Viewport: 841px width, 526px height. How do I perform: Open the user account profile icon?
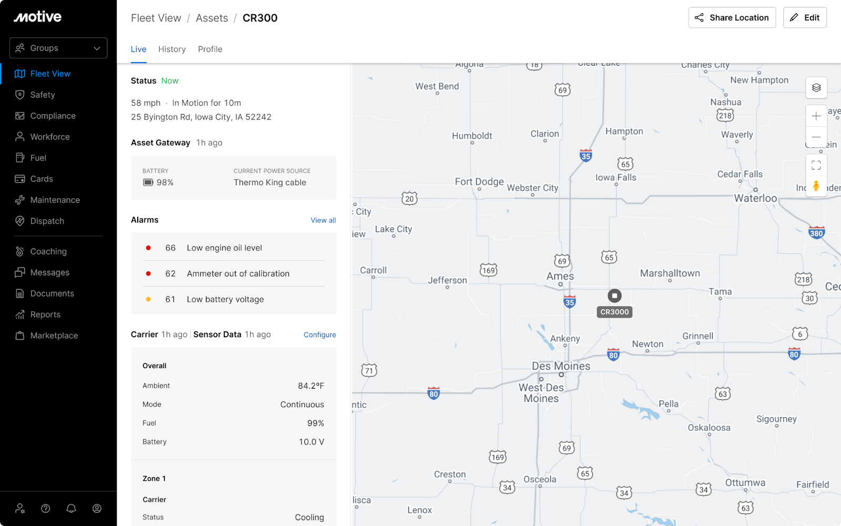tap(97, 508)
